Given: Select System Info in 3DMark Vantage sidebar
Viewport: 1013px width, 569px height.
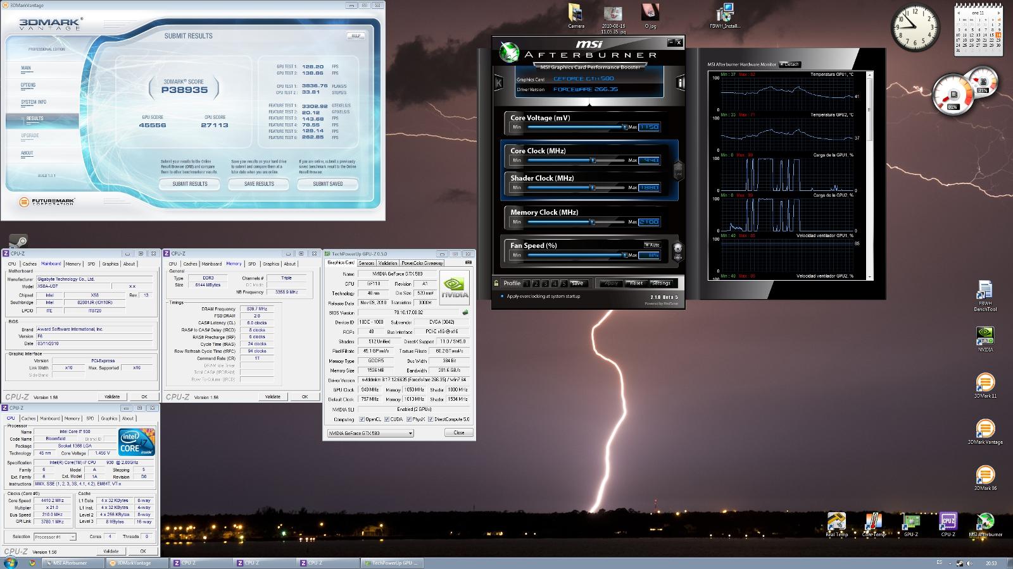Looking at the screenshot, I should tap(34, 102).
